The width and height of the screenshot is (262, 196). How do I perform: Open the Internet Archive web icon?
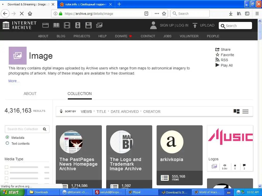[46, 25]
